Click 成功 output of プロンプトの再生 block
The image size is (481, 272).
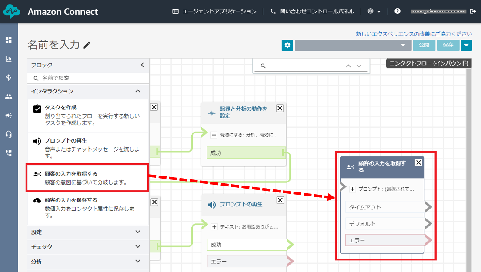247,245
